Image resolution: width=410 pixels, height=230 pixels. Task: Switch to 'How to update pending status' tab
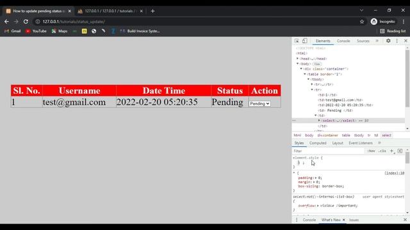coord(38,11)
